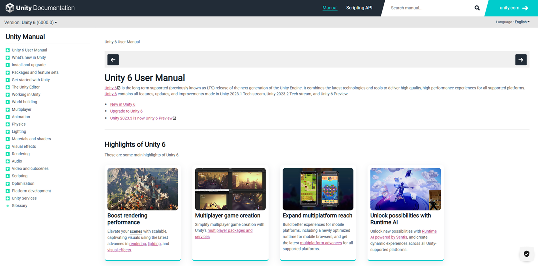Open the Version Unity 6 dropdown

31,22
